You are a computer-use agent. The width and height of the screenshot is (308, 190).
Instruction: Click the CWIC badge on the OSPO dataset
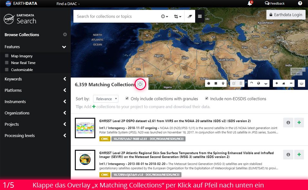[105, 139]
